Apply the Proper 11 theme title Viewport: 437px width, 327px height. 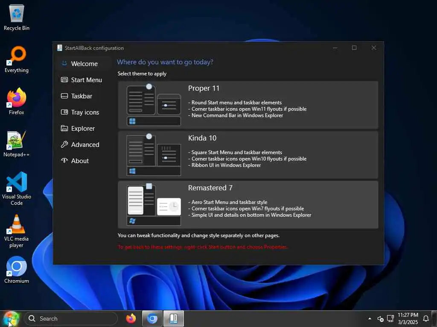point(204,89)
